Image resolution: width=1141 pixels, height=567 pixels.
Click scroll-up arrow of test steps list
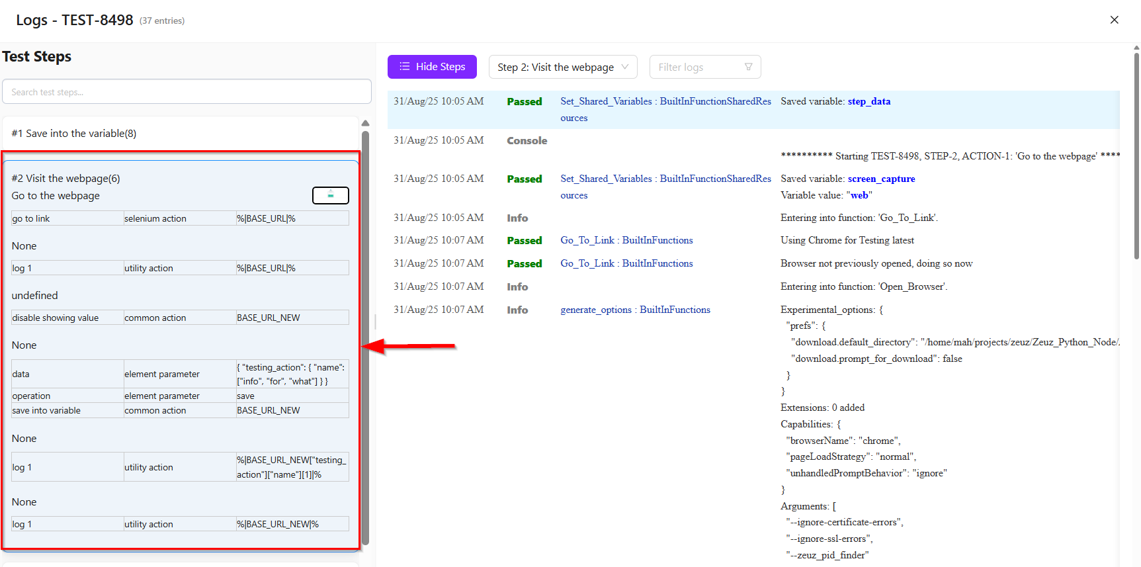pyautogui.click(x=365, y=123)
